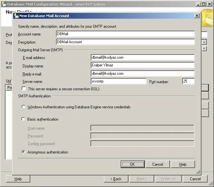The height and width of the screenshot is (187, 214).
Task: Click the 'SMTP Authentication' section label
Action: 34,96
